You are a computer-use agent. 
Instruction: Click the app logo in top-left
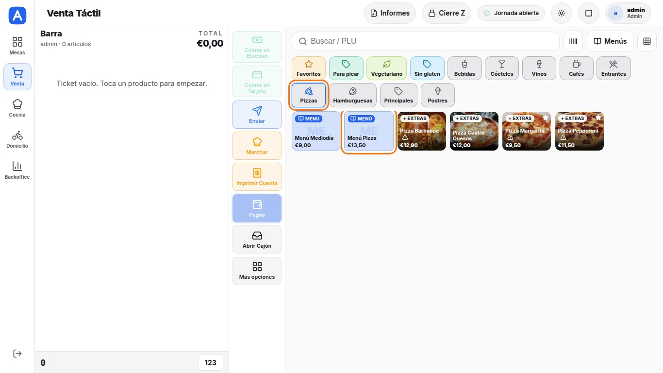(x=17, y=16)
